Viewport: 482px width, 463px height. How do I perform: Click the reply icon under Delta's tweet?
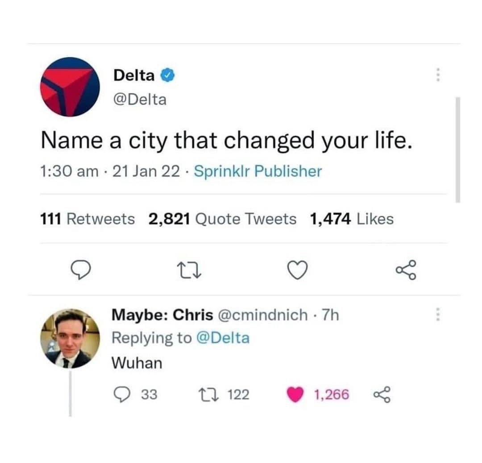[81, 270]
